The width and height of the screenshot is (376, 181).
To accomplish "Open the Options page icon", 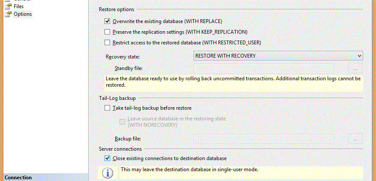I will click(8, 14).
